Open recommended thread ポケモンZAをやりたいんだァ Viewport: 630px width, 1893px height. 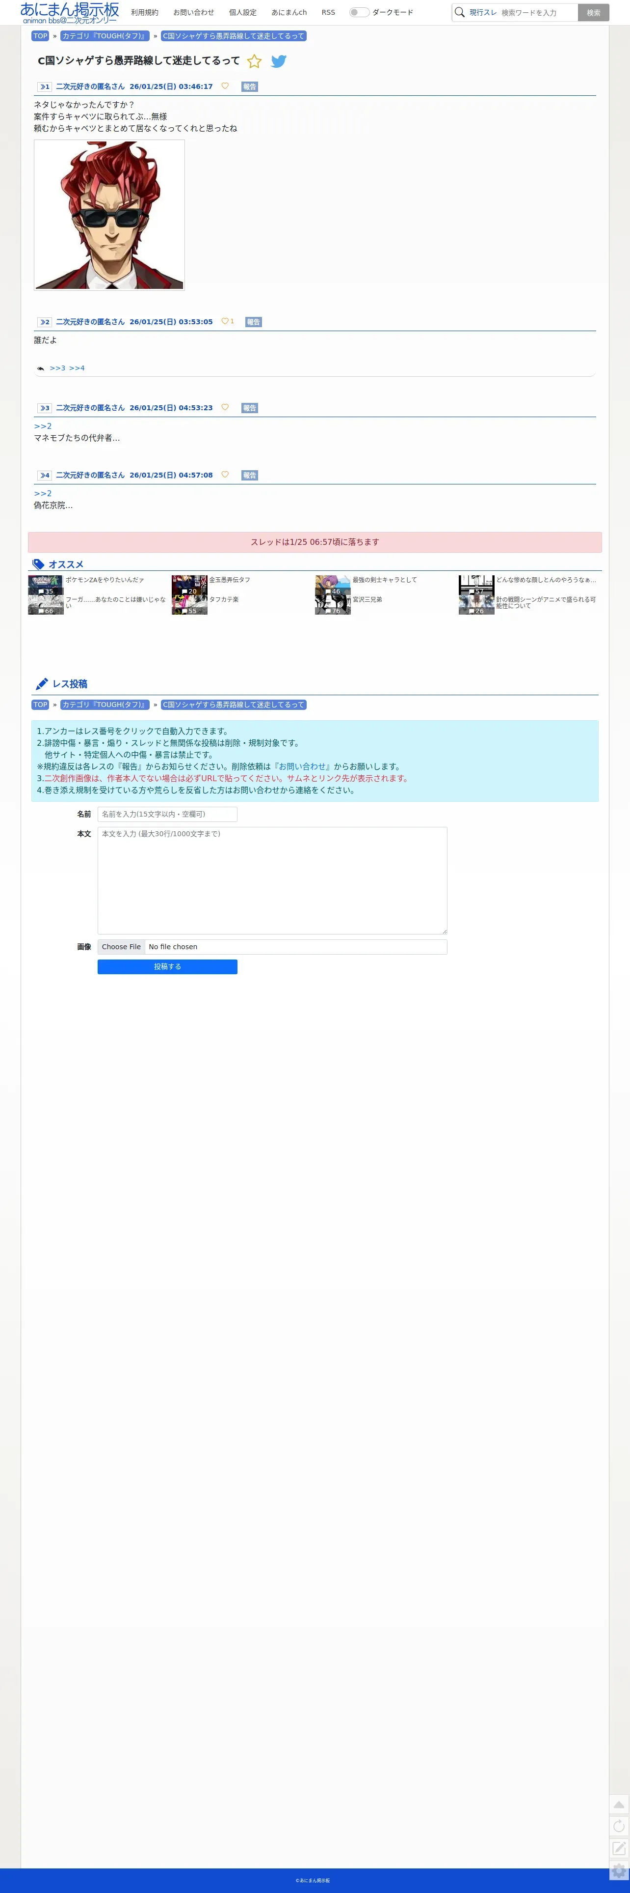[105, 580]
